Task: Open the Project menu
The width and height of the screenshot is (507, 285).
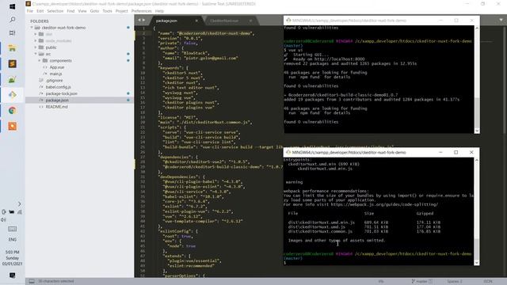Action: [x=121, y=11]
